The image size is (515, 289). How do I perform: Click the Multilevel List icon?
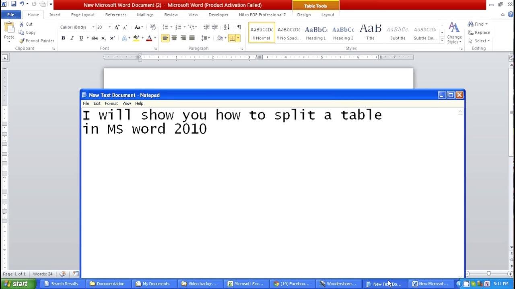(191, 27)
